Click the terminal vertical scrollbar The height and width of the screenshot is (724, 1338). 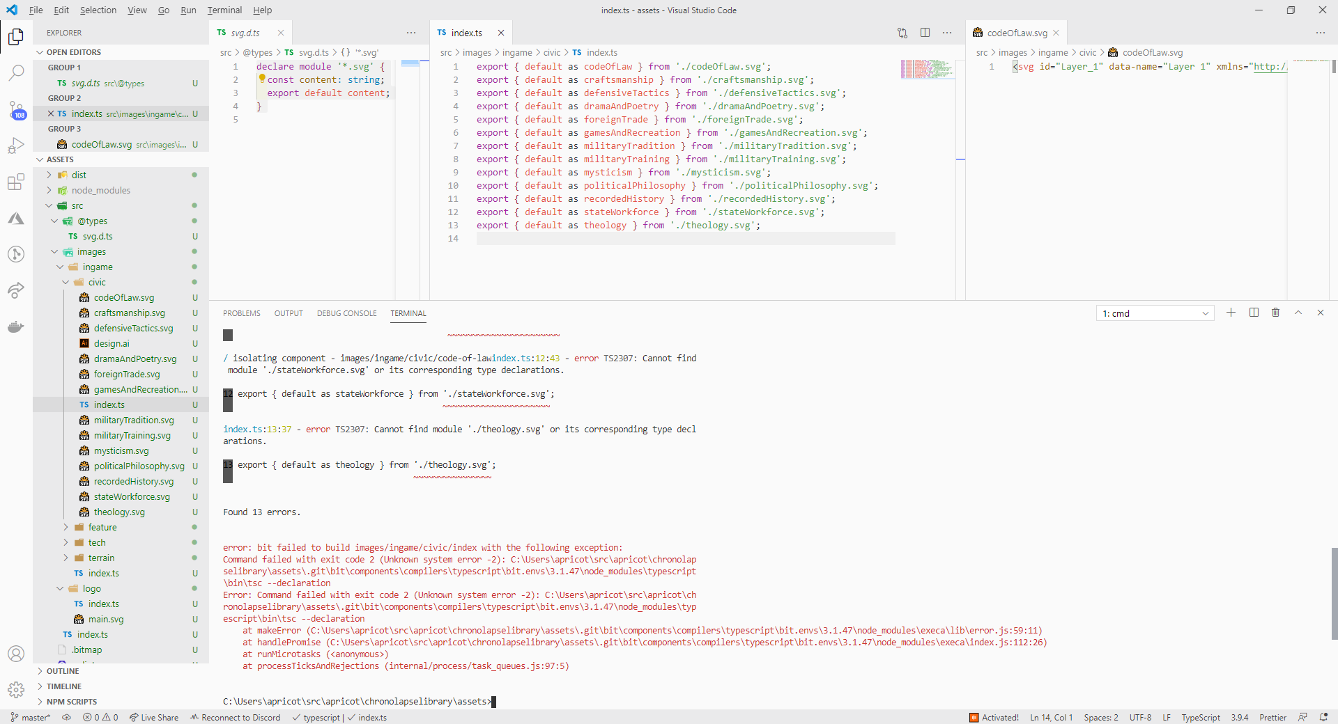pos(1334,593)
